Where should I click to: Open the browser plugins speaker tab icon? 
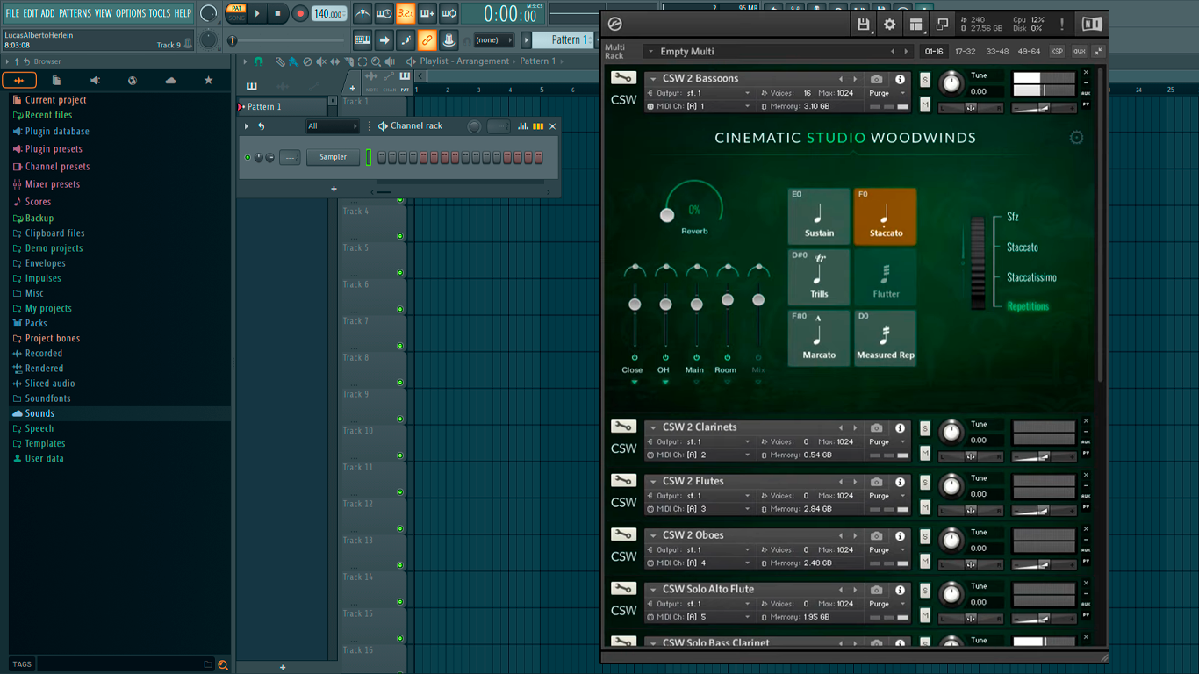pyautogui.click(x=95, y=81)
